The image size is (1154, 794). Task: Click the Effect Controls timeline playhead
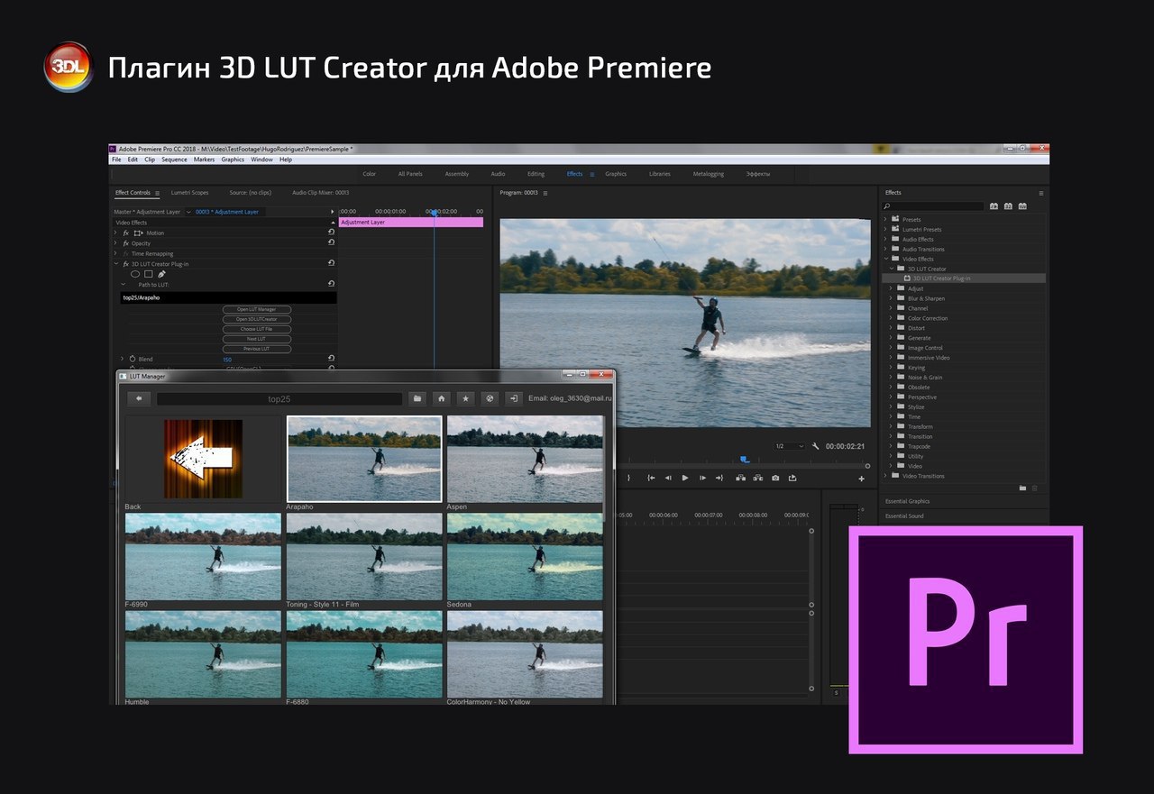434,213
